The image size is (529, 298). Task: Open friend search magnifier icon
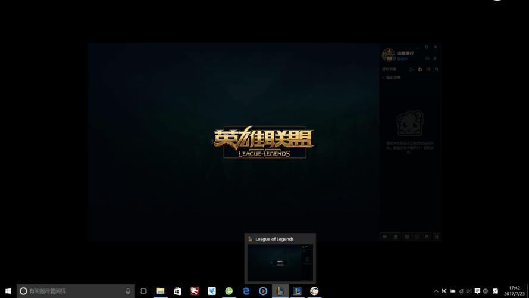437,69
